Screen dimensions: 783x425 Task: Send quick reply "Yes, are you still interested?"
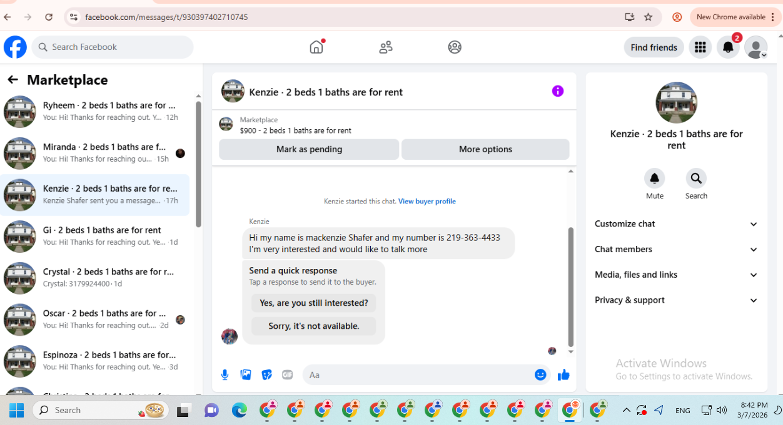point(314,303)
